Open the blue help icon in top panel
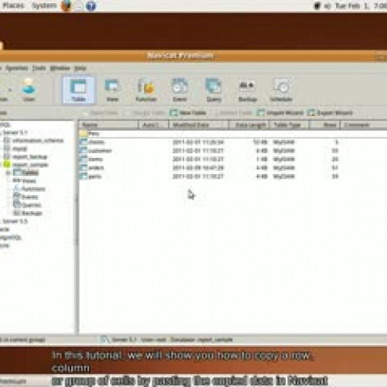Image resolution: width=387 pixels, height=387 pixels. [x=91, y=5]
